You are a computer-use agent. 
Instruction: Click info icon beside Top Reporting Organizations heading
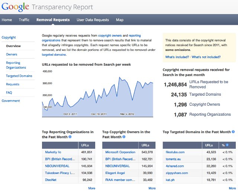[70, 137]
